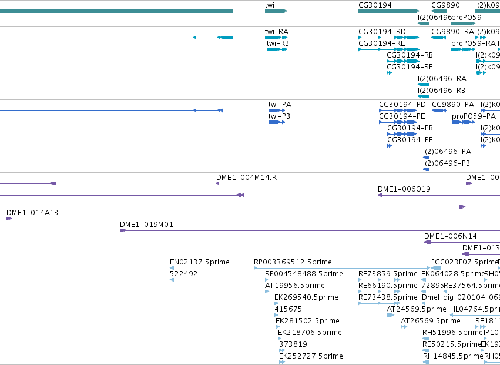Open protein CG30194-PF
500x365 pixels.
point(410,140)
